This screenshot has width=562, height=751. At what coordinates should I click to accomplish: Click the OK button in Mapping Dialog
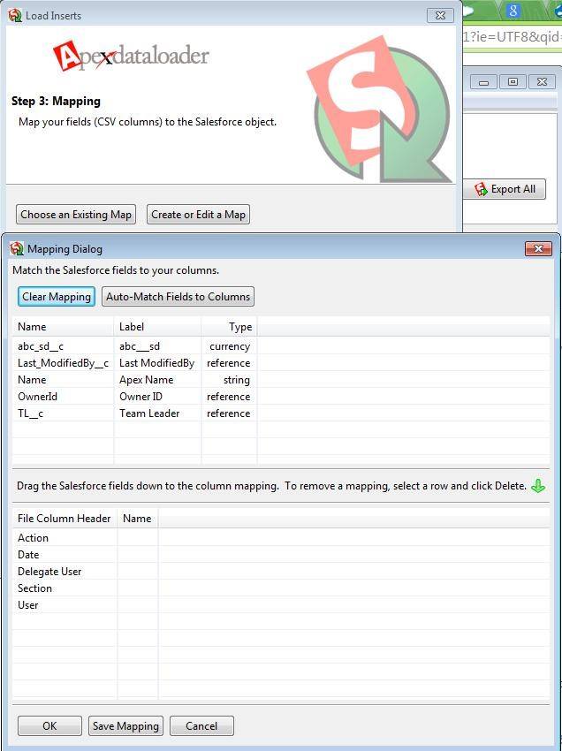click(49, 725)
